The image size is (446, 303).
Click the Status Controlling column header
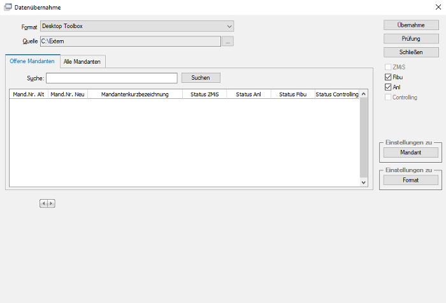tap(337, 94)
